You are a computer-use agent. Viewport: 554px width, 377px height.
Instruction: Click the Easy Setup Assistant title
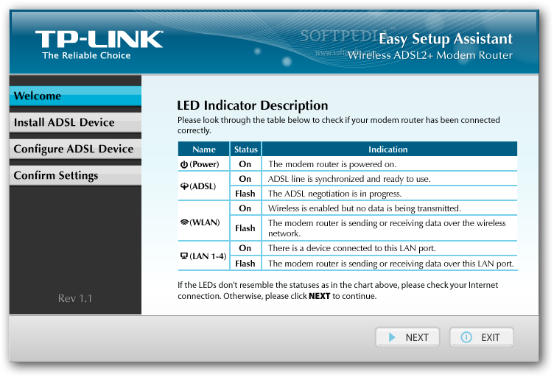click(x=446, y=39)
